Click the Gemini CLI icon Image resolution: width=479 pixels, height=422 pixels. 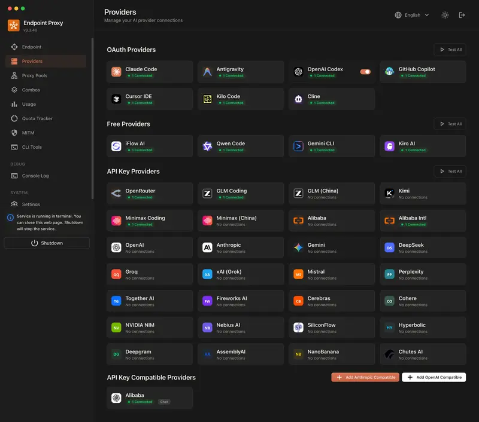pos(298,146)
